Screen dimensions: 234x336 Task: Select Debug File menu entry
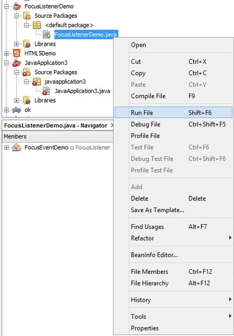tap(174, 124)
